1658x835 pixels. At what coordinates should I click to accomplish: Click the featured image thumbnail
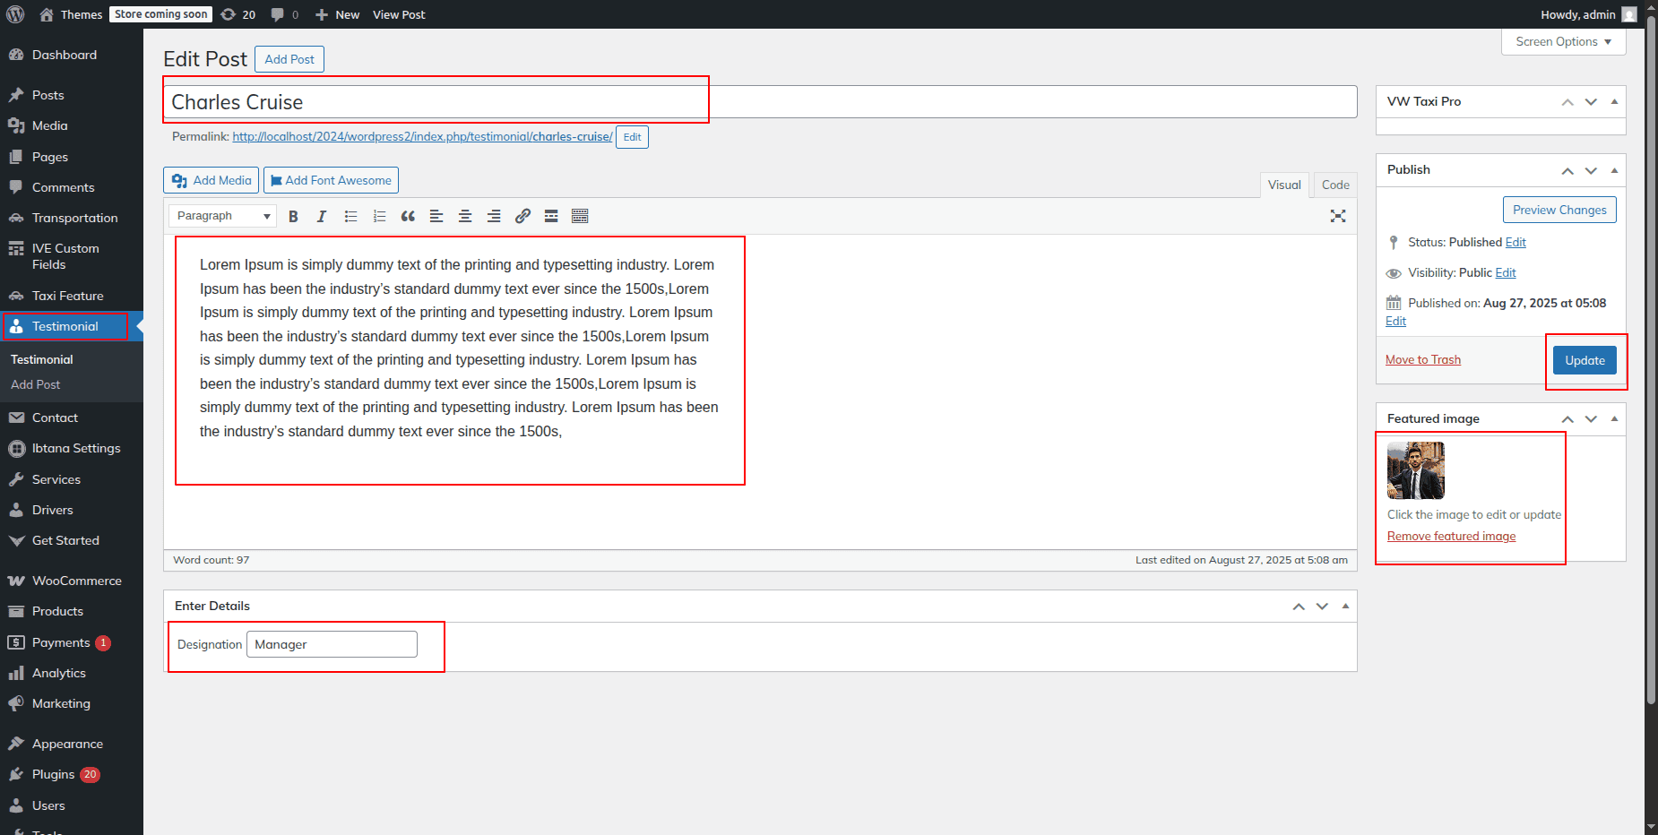(1415, 470)
